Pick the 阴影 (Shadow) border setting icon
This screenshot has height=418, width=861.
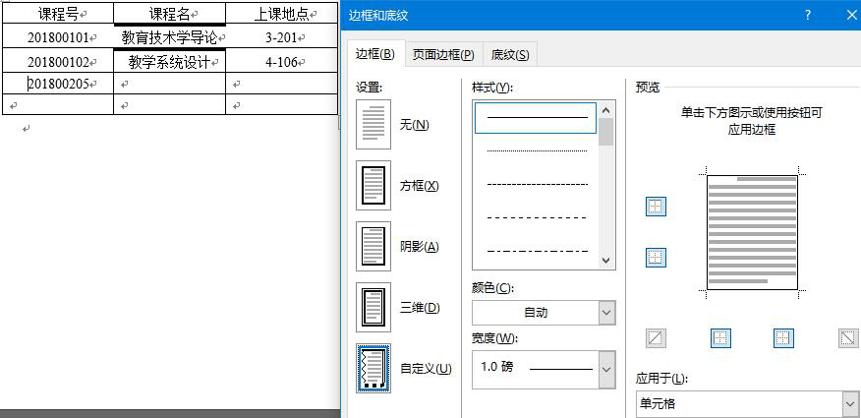pyautogui.click(x=373, y=247)
